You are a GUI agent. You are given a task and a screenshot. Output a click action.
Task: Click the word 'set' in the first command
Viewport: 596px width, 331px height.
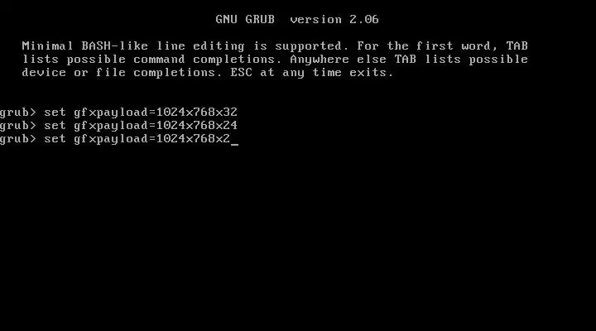[55, 112]
